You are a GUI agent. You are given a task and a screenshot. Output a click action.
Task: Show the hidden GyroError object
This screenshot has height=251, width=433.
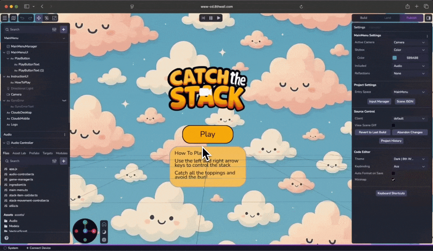pyautogui.click(x=64, y=100)
